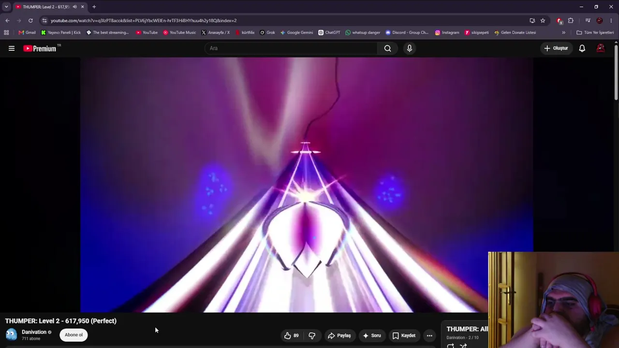Dislike the THUMPER video

(312, 335)
